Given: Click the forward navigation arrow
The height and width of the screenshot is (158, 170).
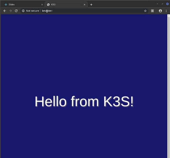Looking at the screenshot, I should click(x=10, y=11).
